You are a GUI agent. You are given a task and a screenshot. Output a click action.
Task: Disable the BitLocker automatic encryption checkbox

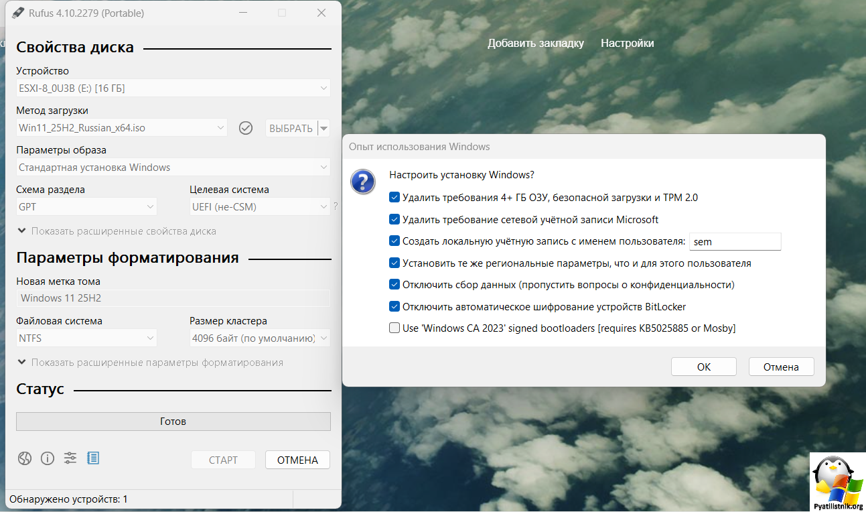point(394,307)
